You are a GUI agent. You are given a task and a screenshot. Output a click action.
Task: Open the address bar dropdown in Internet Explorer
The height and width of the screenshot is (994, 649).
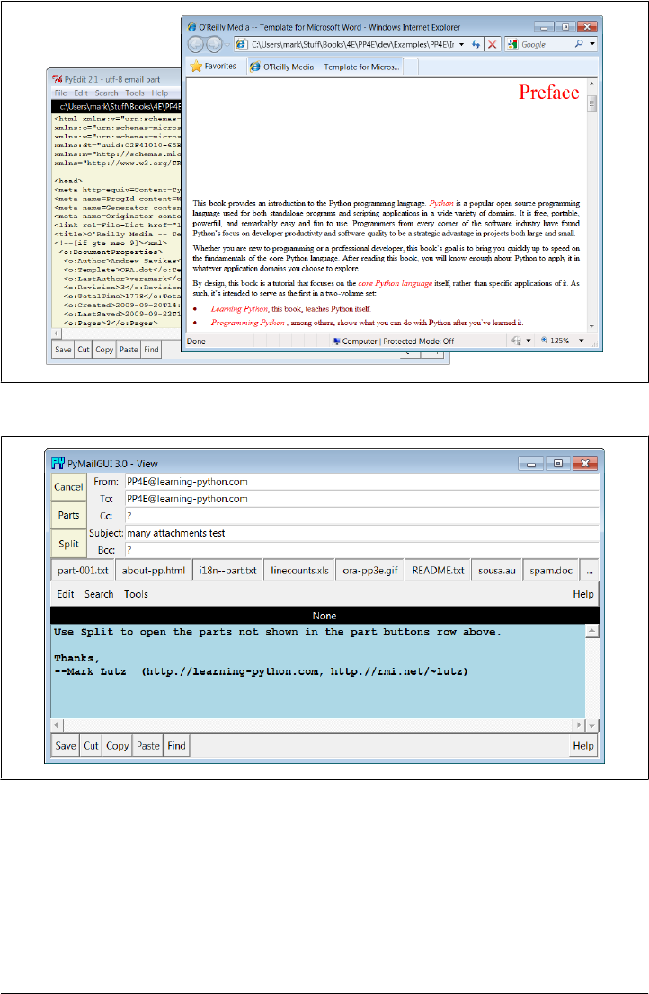pos(461,44)
